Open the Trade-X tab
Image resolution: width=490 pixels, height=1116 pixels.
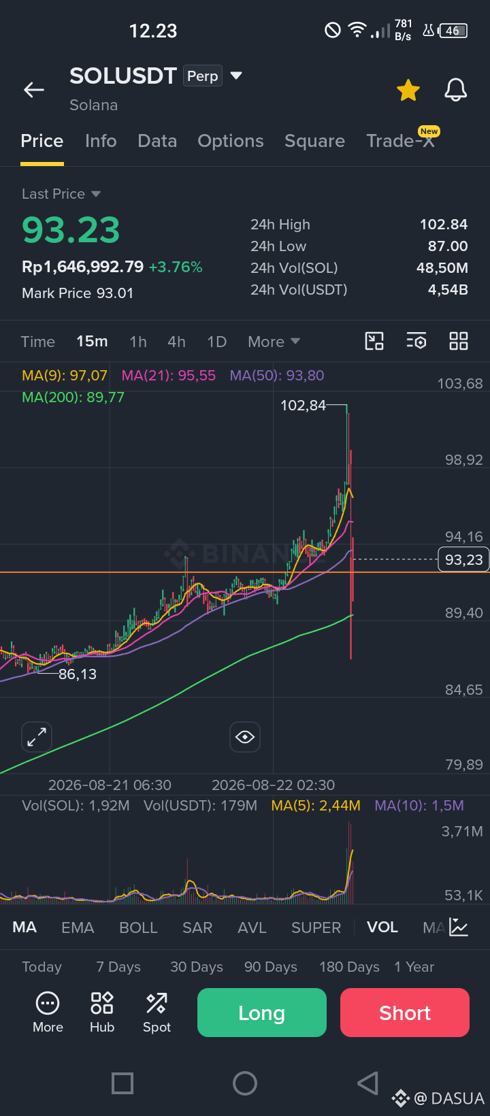(401, 141)
